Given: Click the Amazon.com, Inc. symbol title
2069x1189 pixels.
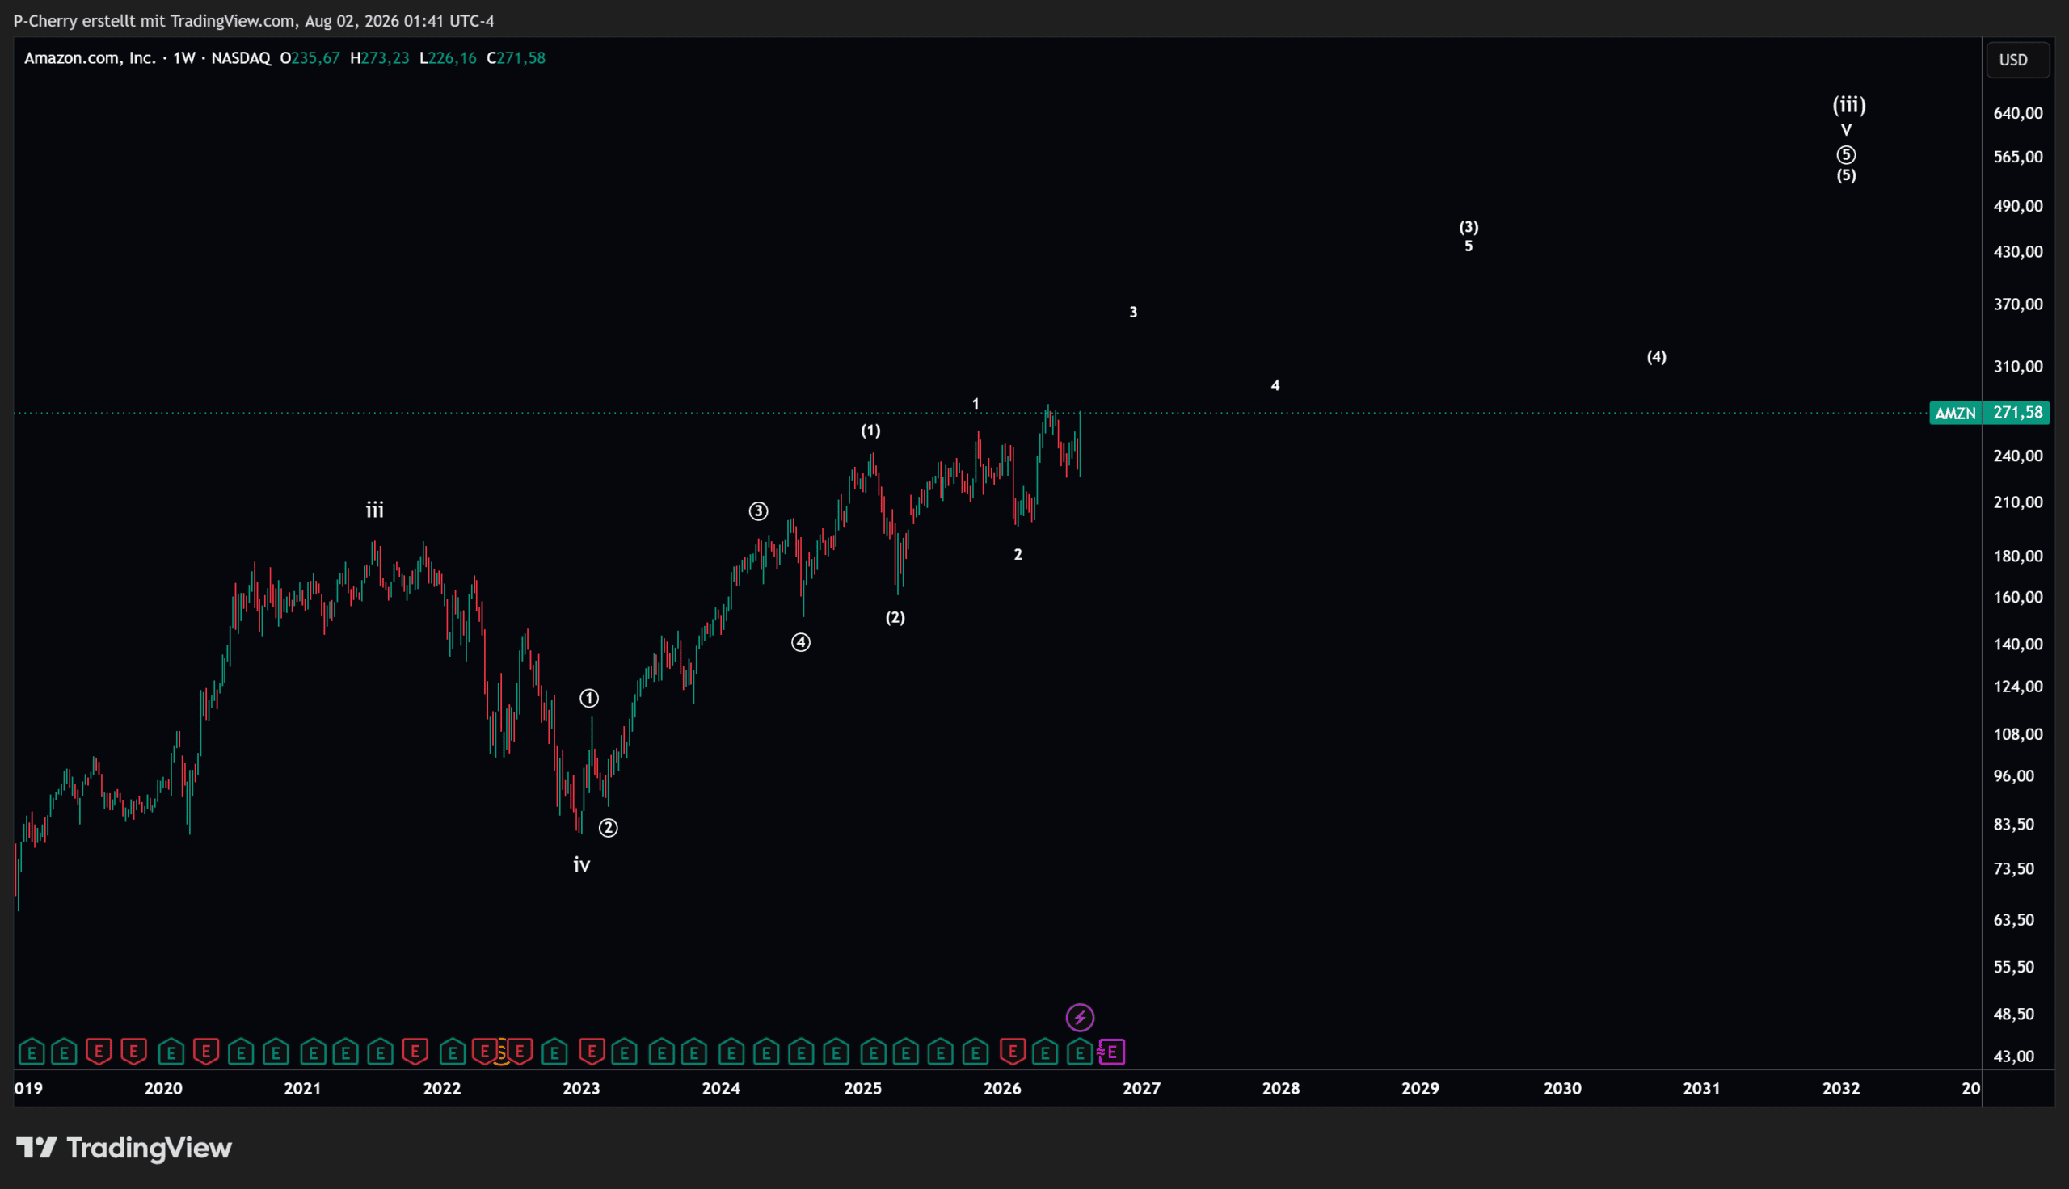Looking at the screenshot, I should [x=90, y=58].
